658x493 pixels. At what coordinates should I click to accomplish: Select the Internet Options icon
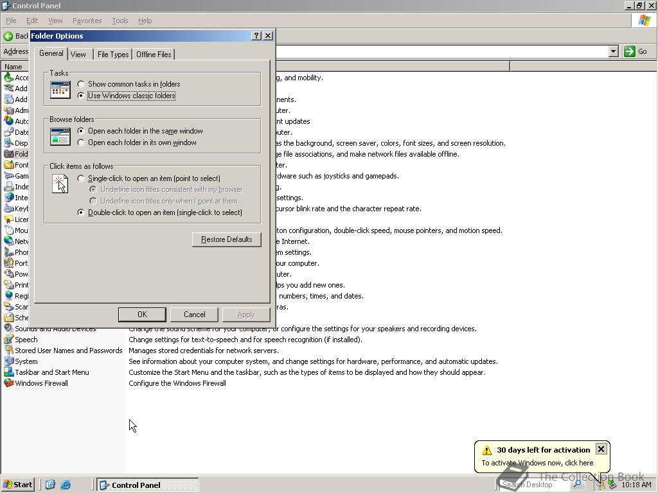point(9,198)
